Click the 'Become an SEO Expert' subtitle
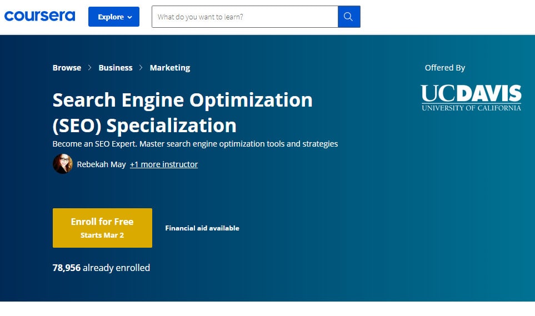Viewport: 535px width, 316px height. (x=195, y=144)
